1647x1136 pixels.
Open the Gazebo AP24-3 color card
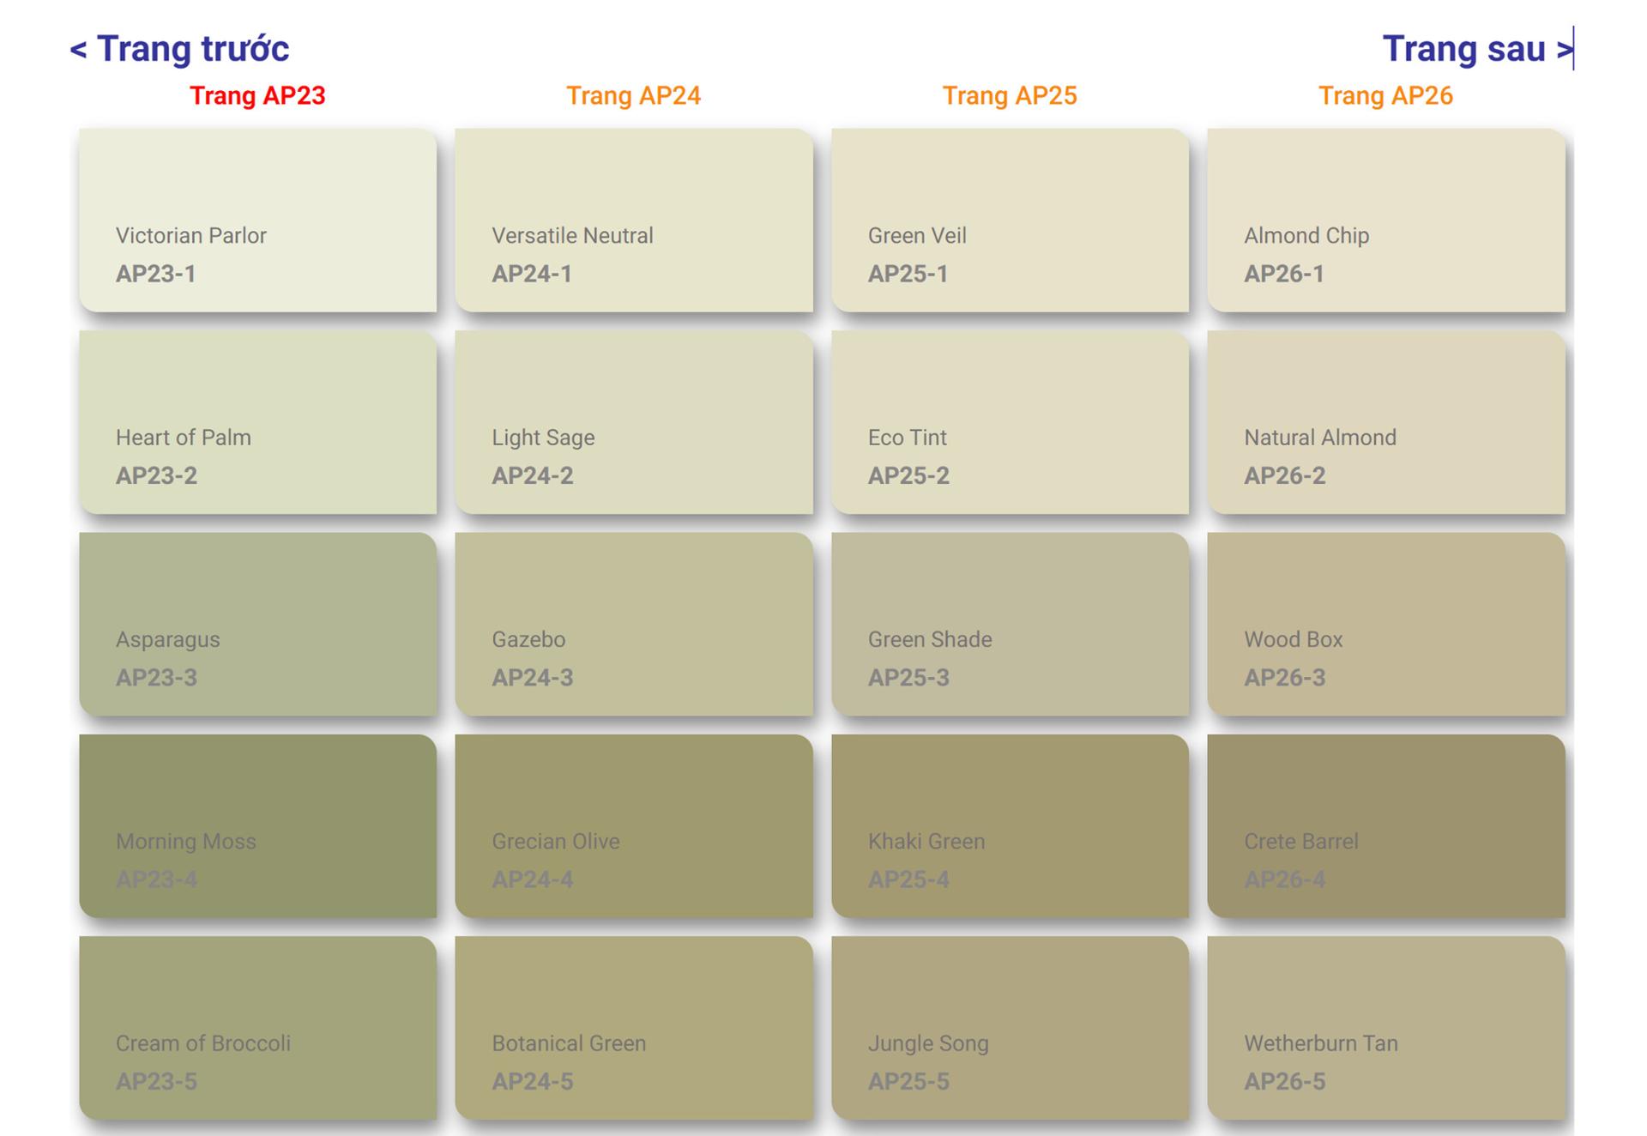(x=634, y=624)
